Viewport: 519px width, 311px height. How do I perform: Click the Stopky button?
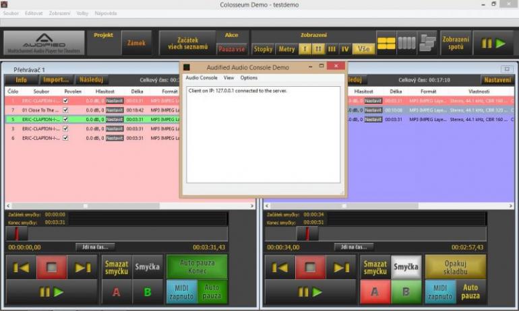263,49
